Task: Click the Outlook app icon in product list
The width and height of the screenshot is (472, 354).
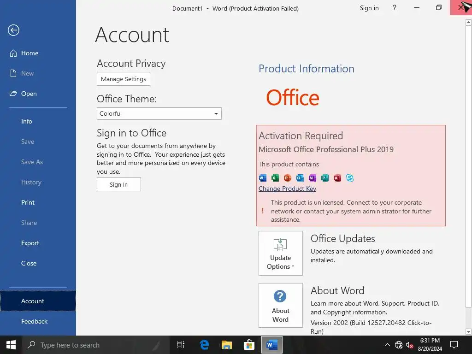Action: pos(300,178)
